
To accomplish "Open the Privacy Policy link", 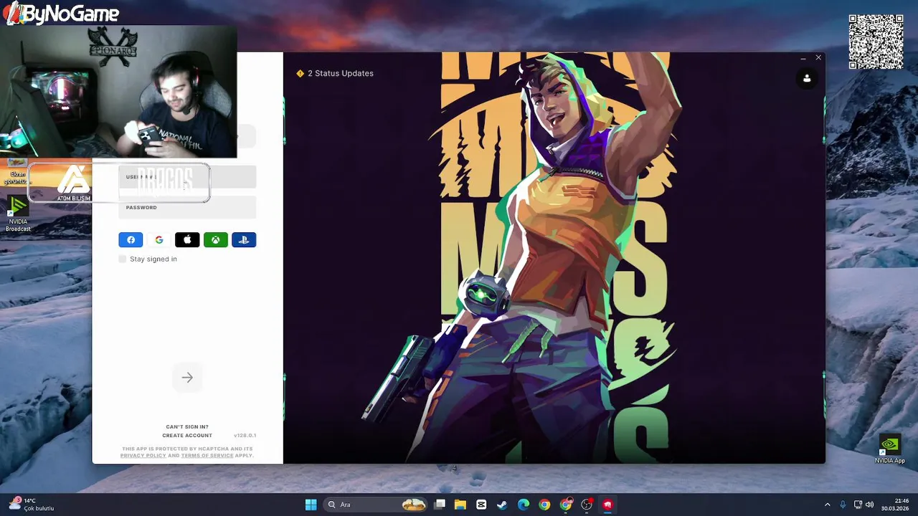I will pos(143,455).
